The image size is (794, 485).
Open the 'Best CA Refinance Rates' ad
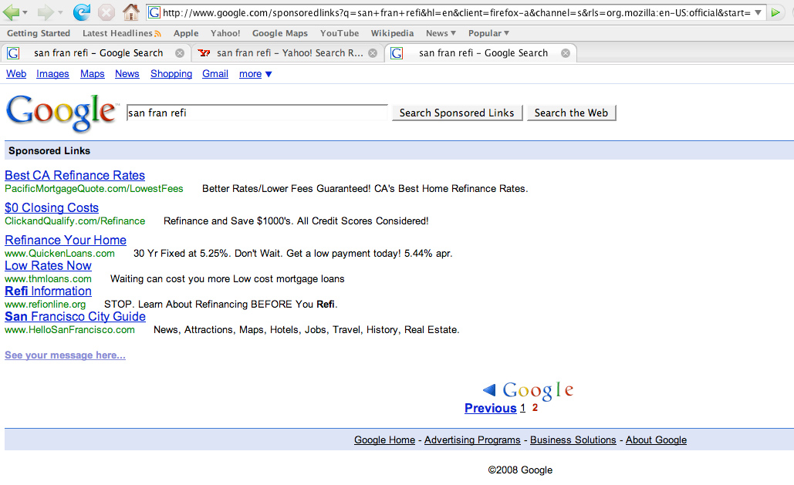coord(75,175)
